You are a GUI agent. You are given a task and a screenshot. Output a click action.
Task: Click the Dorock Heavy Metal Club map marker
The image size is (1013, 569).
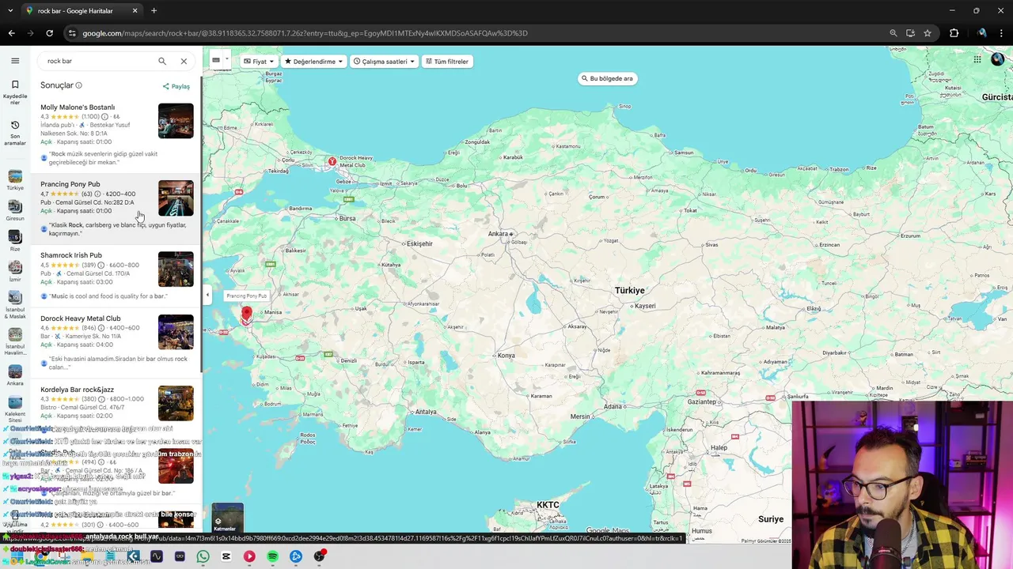tap(332, 161)
